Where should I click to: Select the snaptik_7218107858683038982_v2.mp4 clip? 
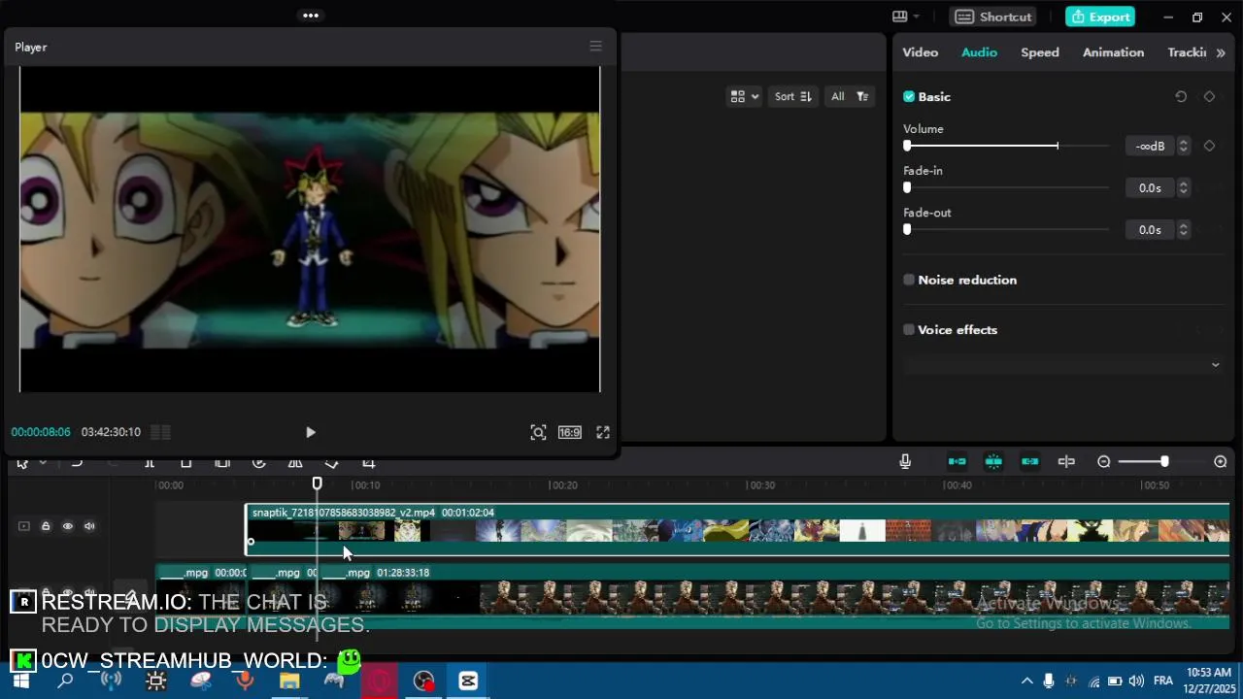click(x=738, y=530)
